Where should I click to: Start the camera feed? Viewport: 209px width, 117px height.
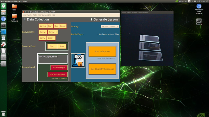(x=52, y=46)
